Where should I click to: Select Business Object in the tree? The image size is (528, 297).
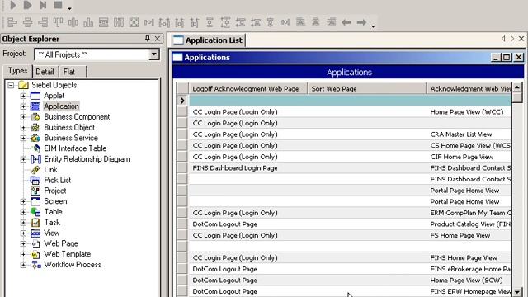pos(69,127)
